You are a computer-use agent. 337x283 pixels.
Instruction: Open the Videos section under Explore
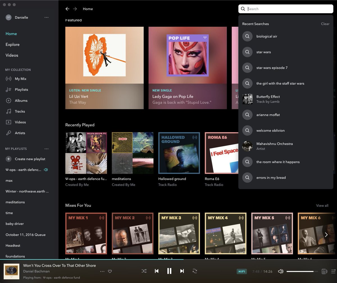(x=12, y=55)
